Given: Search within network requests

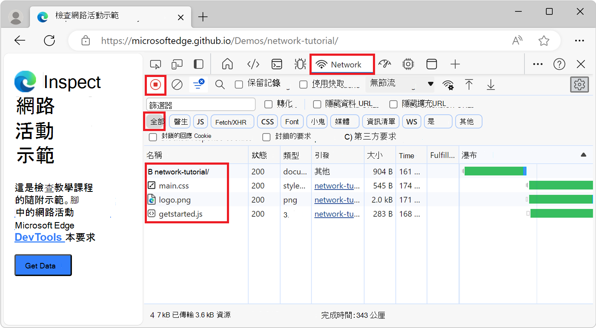Looking at the screenshot, I should point(220,84).
